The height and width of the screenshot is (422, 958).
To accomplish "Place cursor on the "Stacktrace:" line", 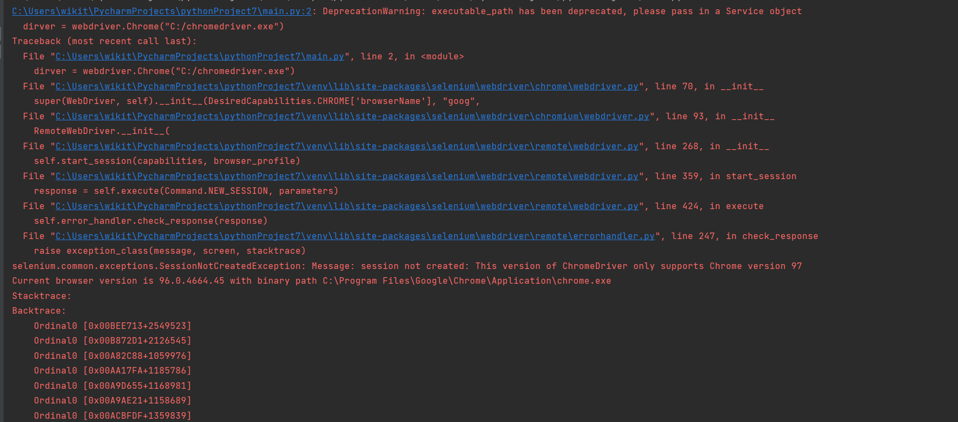I will coord(41,296).
